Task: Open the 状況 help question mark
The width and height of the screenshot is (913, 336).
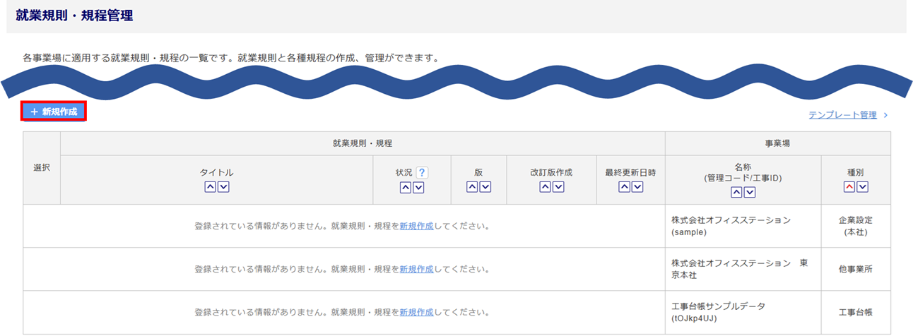Action: pyautogui.click(x=422, y=172)
